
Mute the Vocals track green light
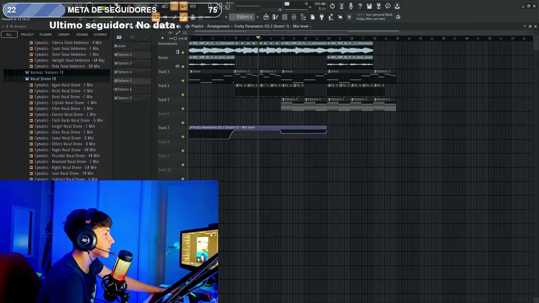183,66
